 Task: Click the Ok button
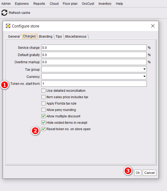pyautogui.click(x=138, y=173)
